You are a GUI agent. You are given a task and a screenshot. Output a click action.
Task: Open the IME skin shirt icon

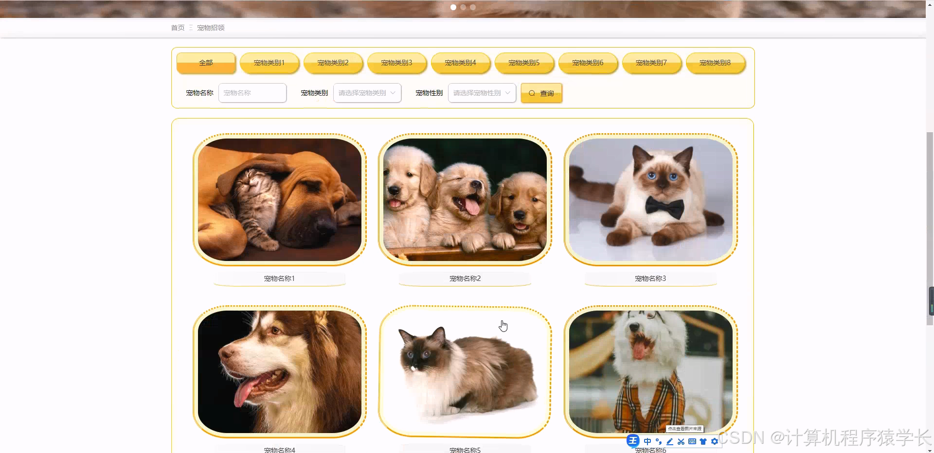(x=703, y=441)
